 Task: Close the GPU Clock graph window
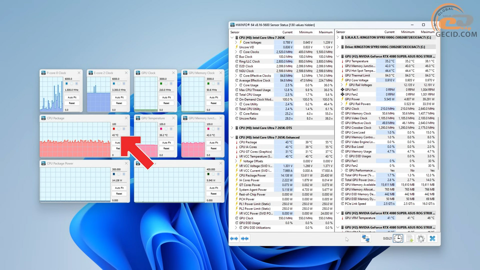click(x=173, y=73)
